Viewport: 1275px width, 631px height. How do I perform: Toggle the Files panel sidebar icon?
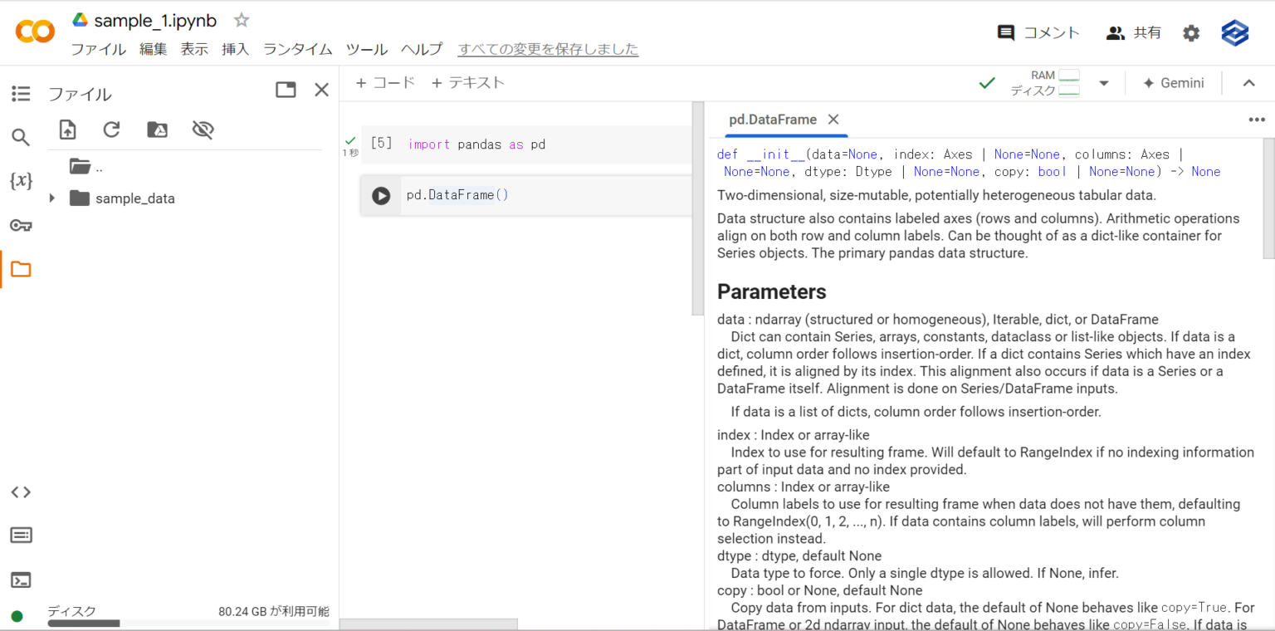(21, 269)
